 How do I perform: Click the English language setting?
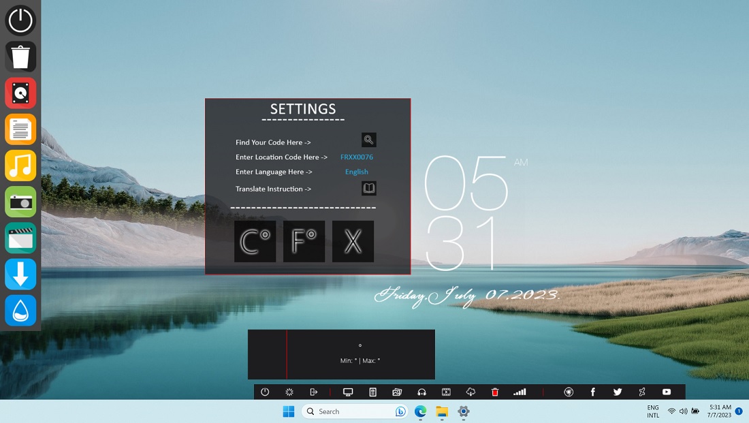point(356,172)
